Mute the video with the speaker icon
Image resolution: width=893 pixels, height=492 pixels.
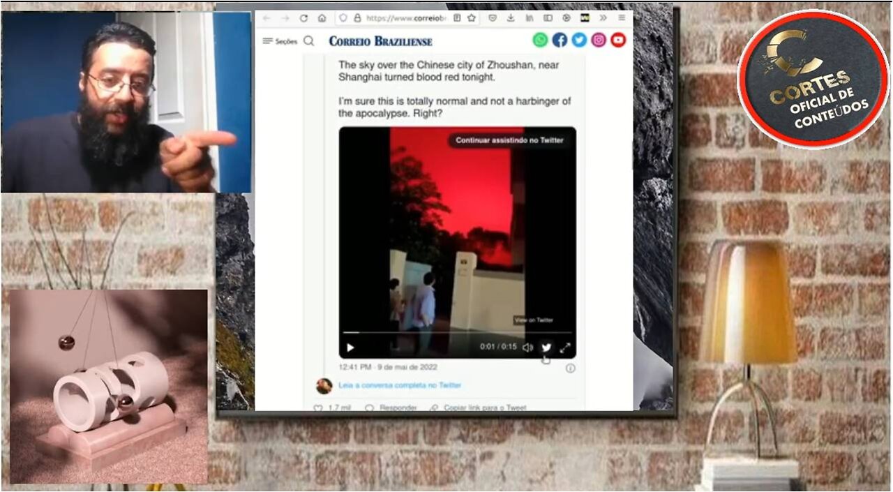[x=528, y=348]
